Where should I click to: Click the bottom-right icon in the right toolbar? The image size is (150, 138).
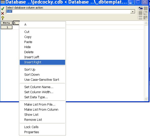(x=146, y=18)
